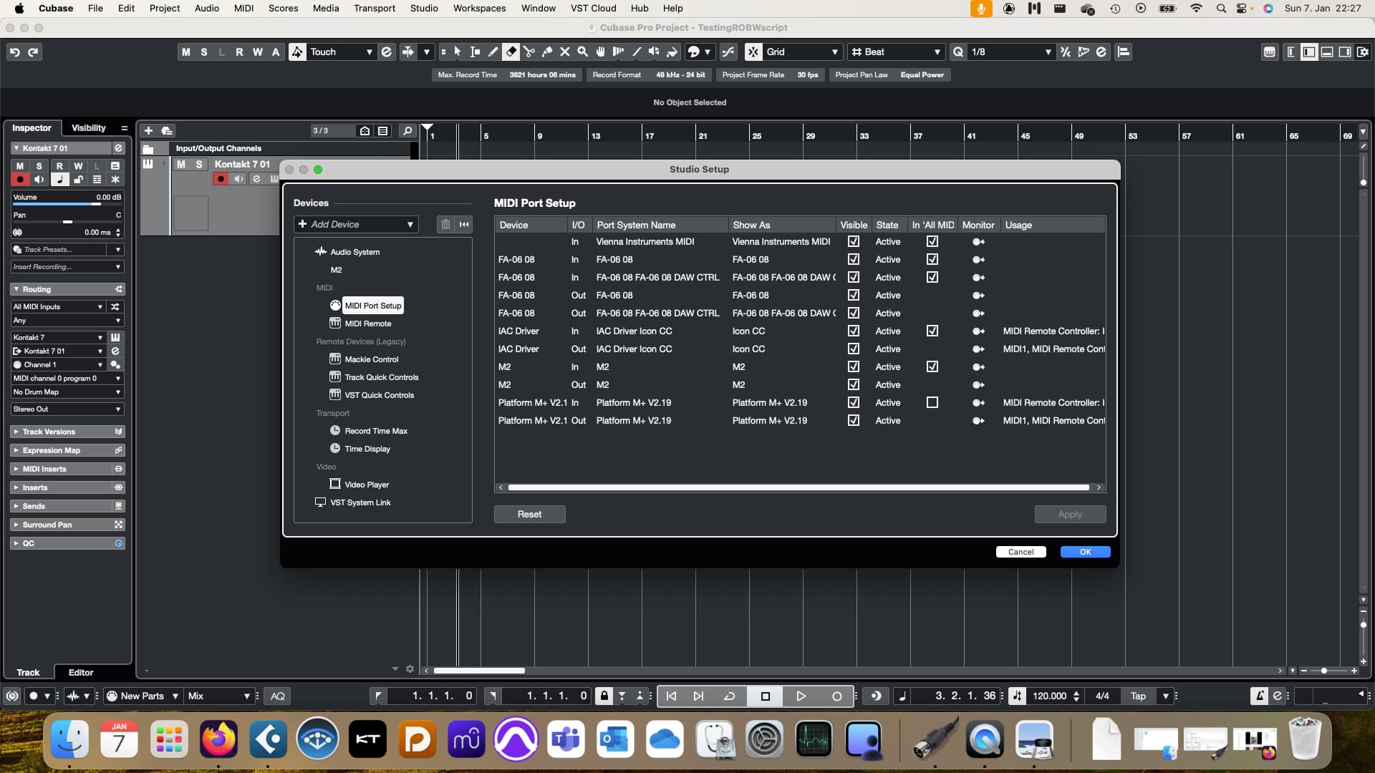The image size is (1375, 773).
Task: Expand the MIDI Inserts inspector section
Action: tap(67, 469)
